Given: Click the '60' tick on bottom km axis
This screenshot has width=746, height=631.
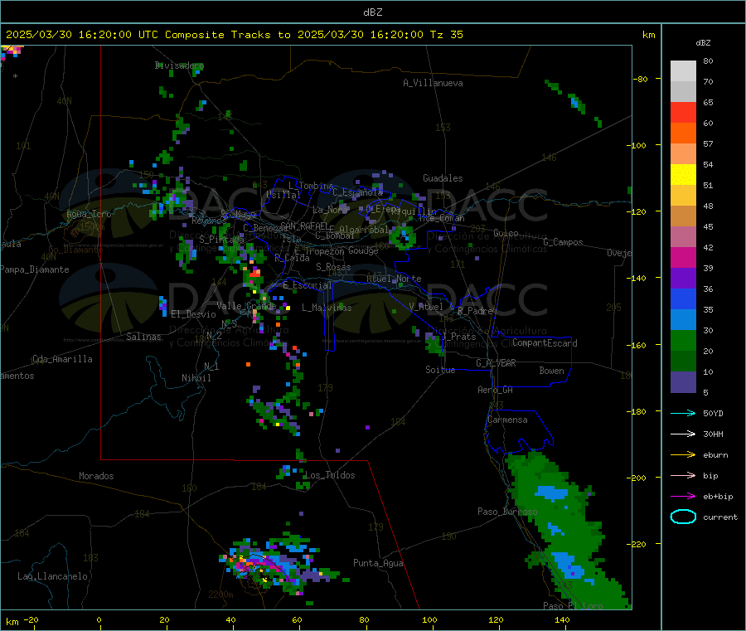Looking at the screenshot, I should coord(297,619).
